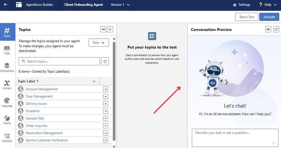Click the chat message input box
The height and width of the screenshot is (148, 281).
[235, 138]
